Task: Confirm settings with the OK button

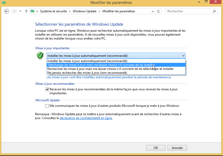Action: [x=155, y=148]
